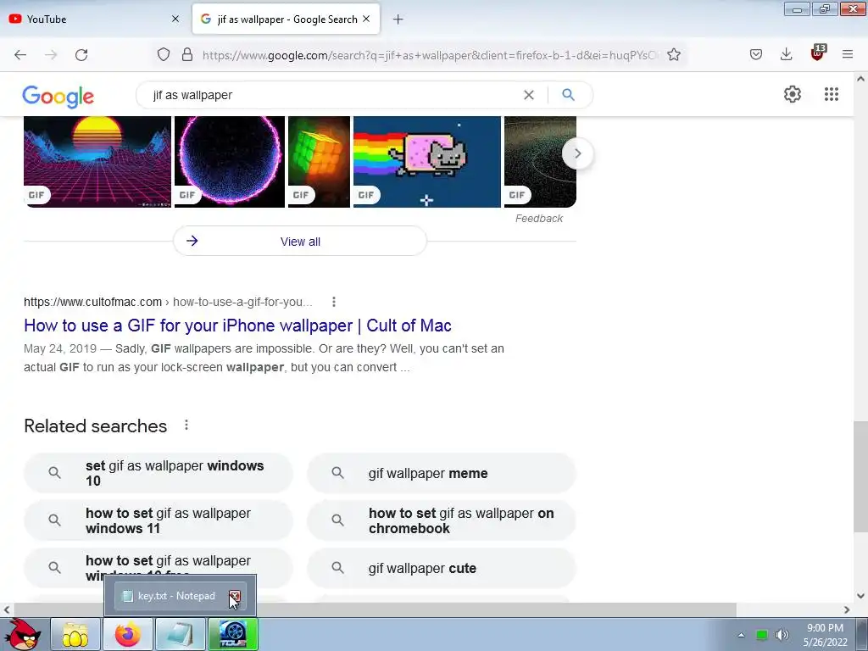Open the retro sunset grid GIF
The width and height of the screenshot is (868, 651).
point(97,162)
